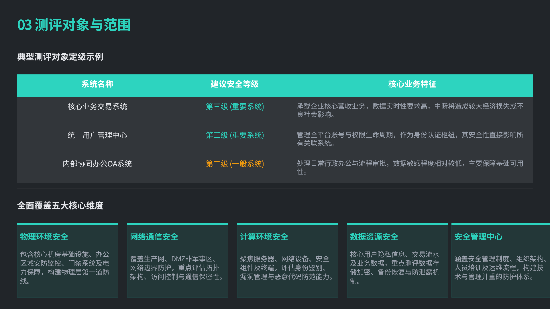Select description starting 管理全平台账号与权限生命周期
Viewport: 550px width, 309px height.
[410, 139]
